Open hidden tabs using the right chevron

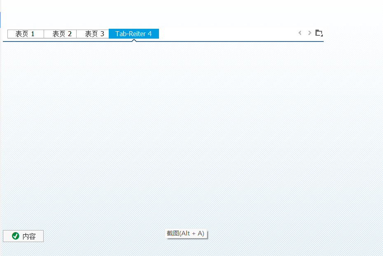pos(309,33)
